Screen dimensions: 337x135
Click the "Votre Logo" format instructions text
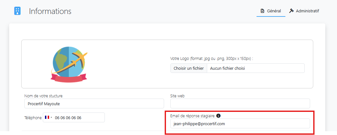(212, 59)
